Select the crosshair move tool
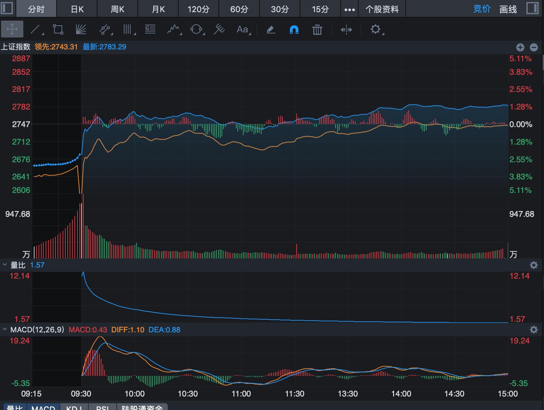 point(12,29)
